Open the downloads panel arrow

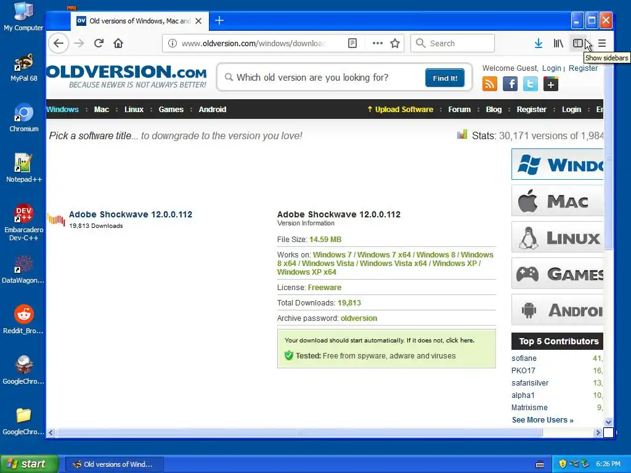tap(539, 44)
